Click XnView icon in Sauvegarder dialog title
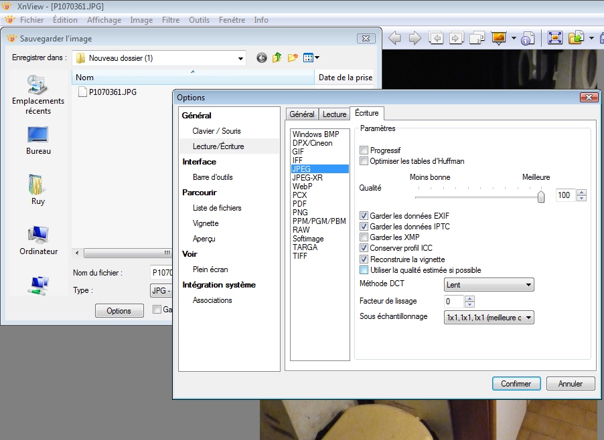Image resolution: width=604 pixels, height=440 pixels. (x=12, y=39)
